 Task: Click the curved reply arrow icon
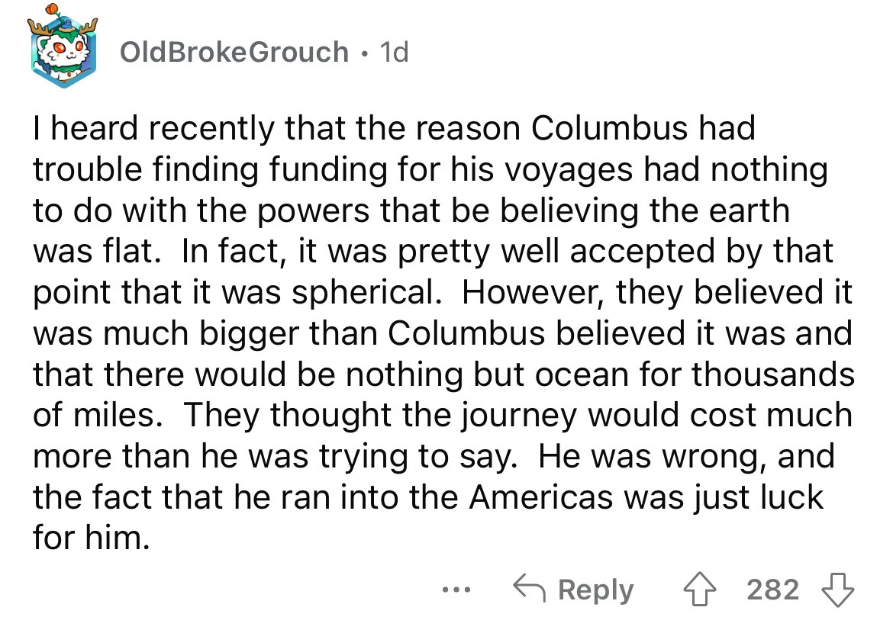(x=530, y=588)
